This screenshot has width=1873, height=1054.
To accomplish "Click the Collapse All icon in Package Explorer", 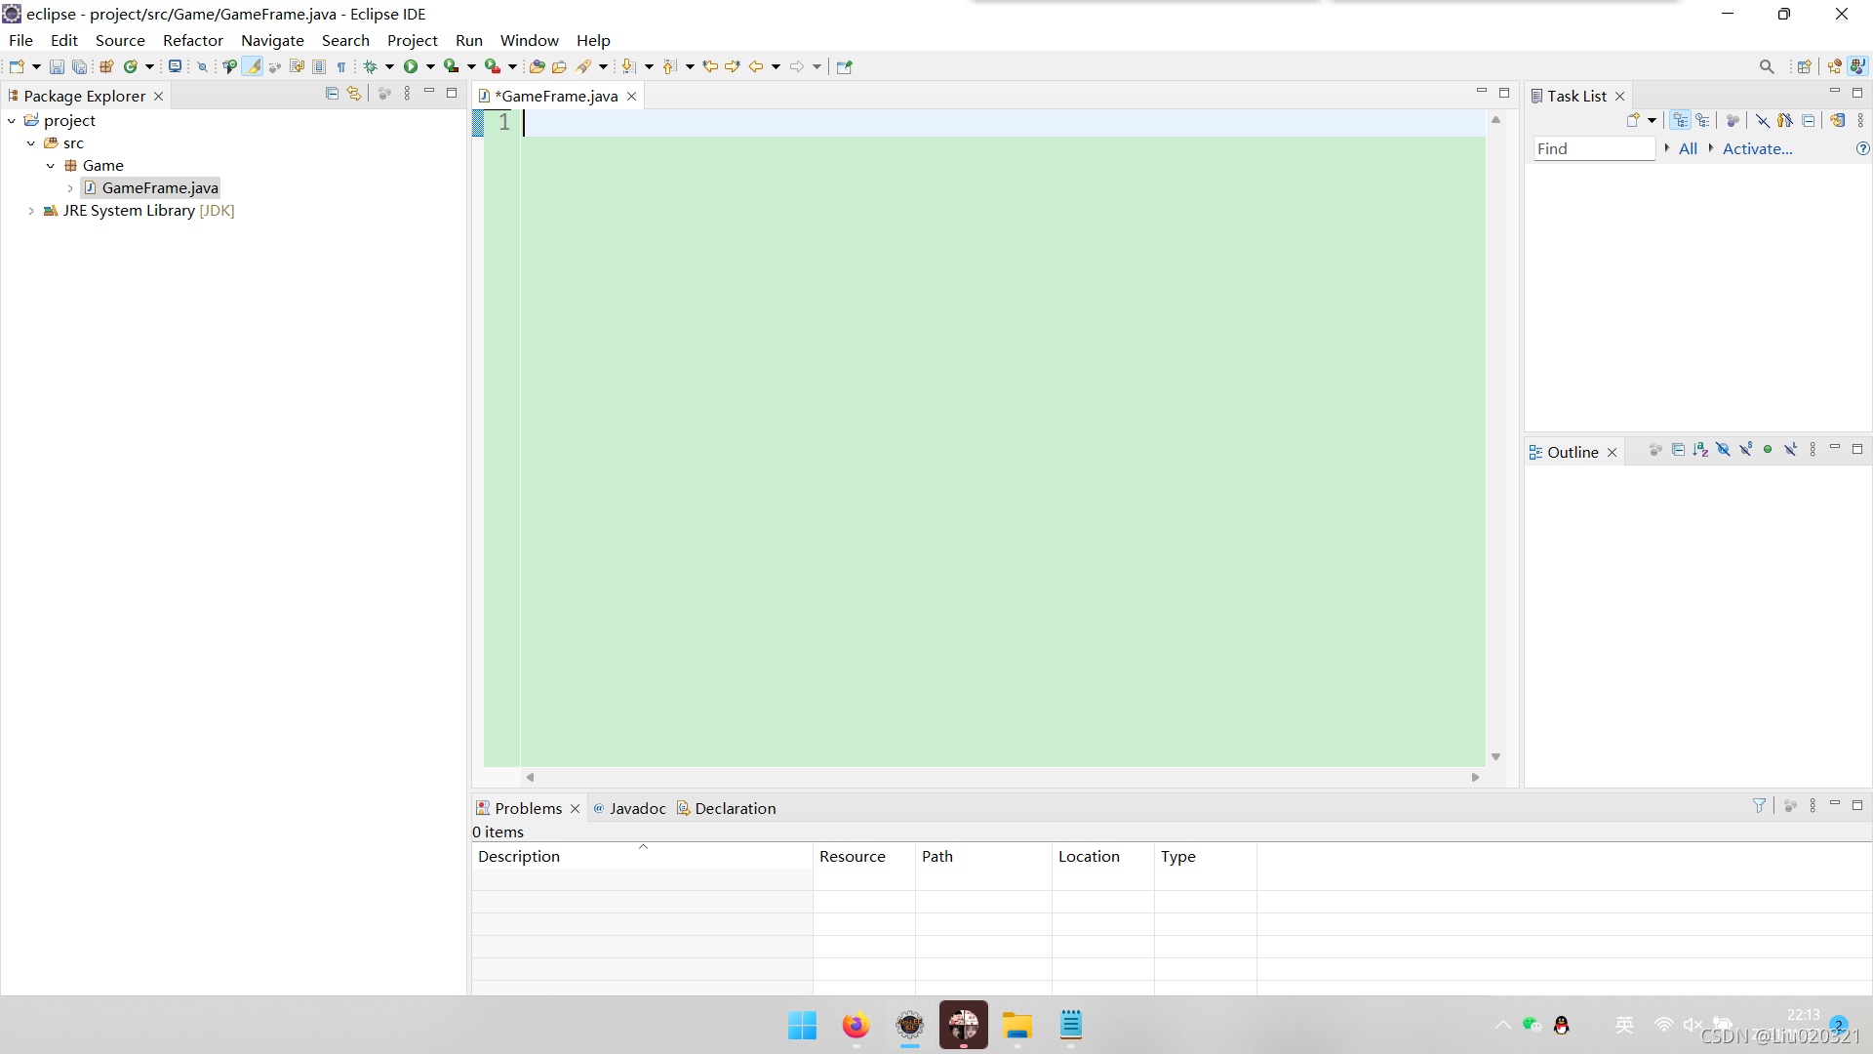I will tap(332, 93).
